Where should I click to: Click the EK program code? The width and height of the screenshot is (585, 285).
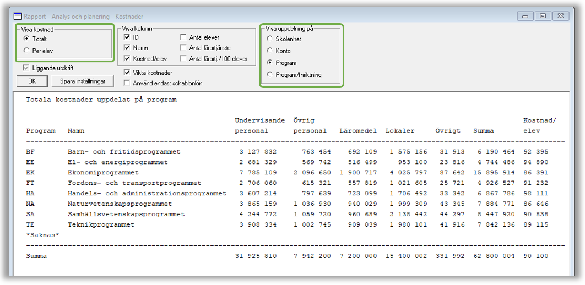tap(30, 173)
